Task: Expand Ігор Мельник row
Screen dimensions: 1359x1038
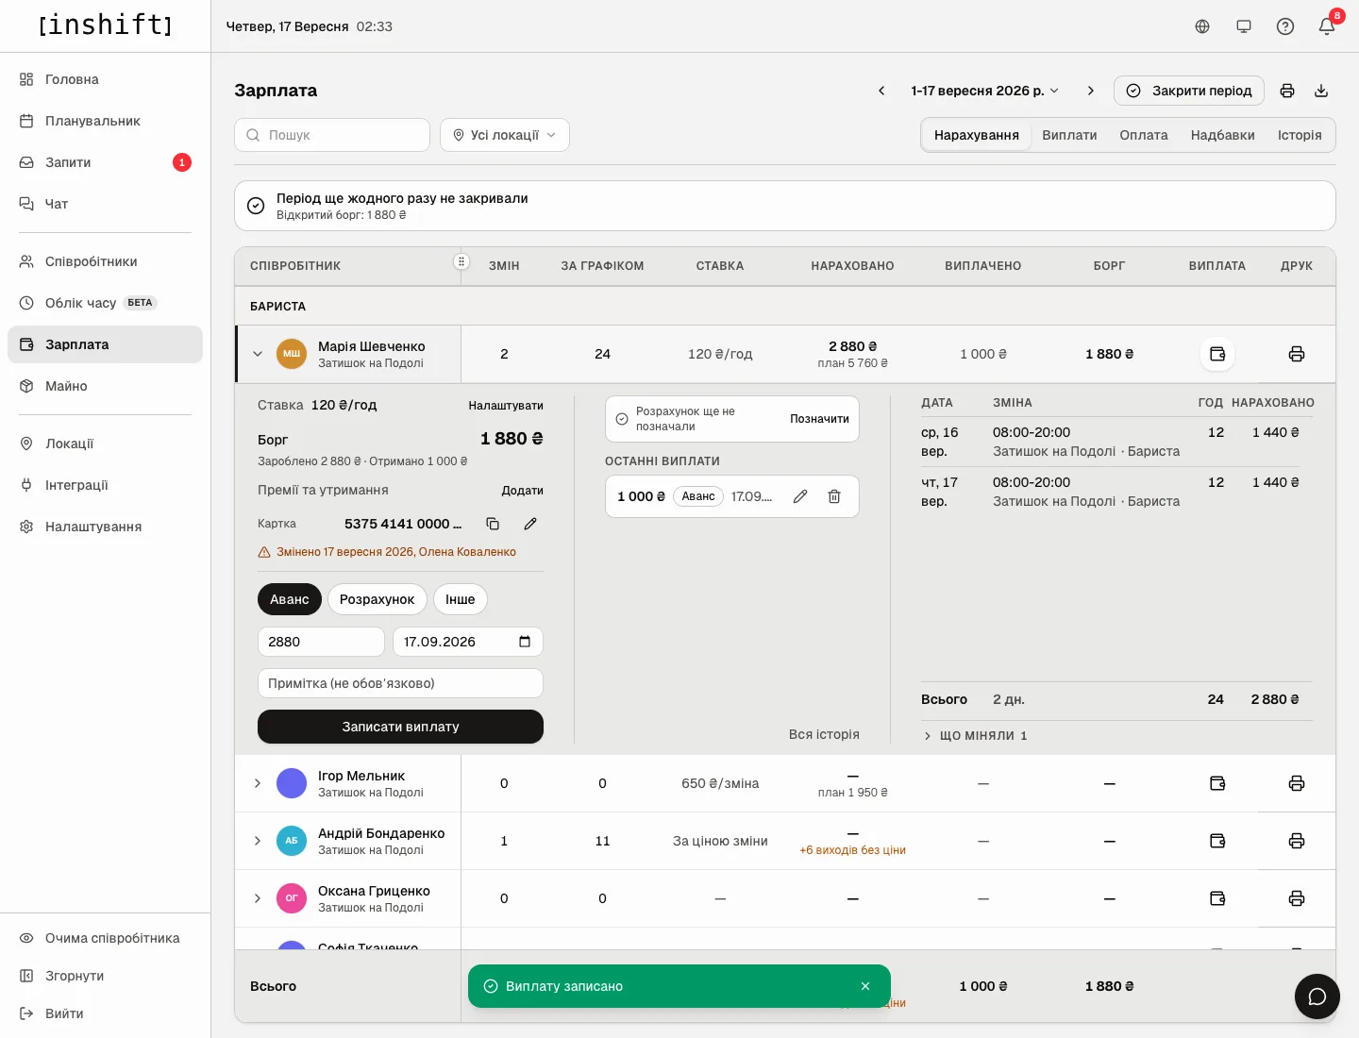Action: point(258,783)
